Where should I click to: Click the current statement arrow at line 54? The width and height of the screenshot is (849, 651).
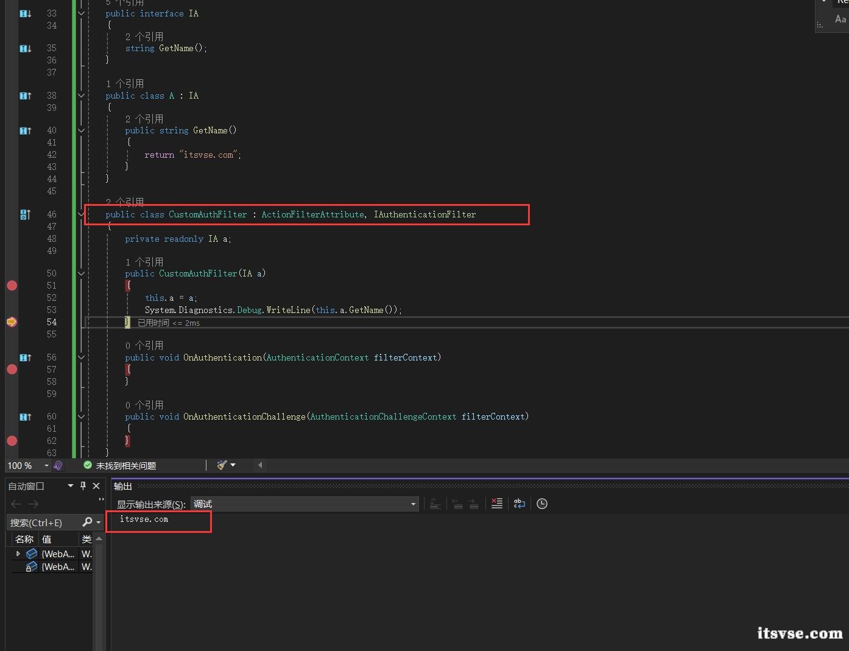(x=12, y=322)
